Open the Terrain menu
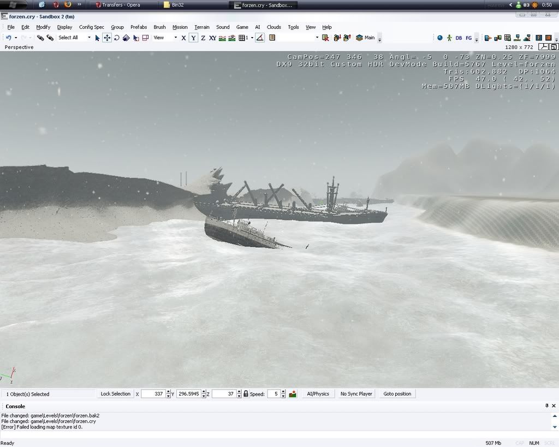The width and height of the screenshot is (559, 447). click(202, 27)
